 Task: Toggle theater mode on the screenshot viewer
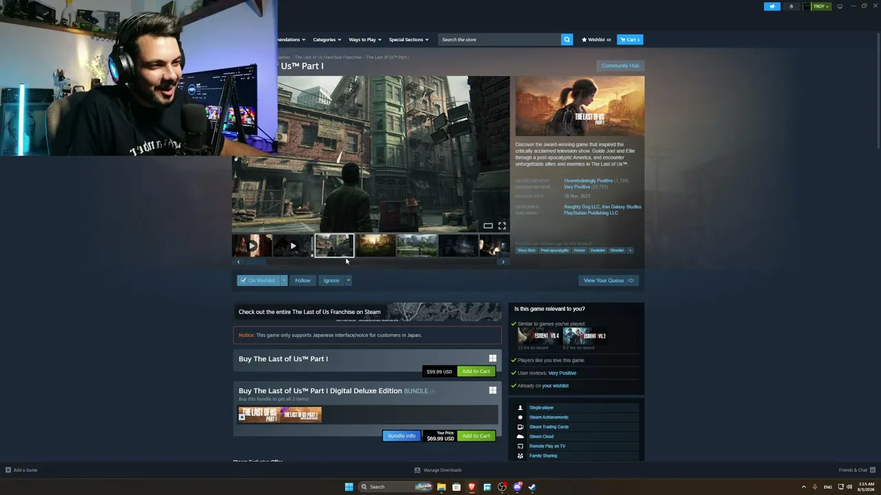coord(488,225)
